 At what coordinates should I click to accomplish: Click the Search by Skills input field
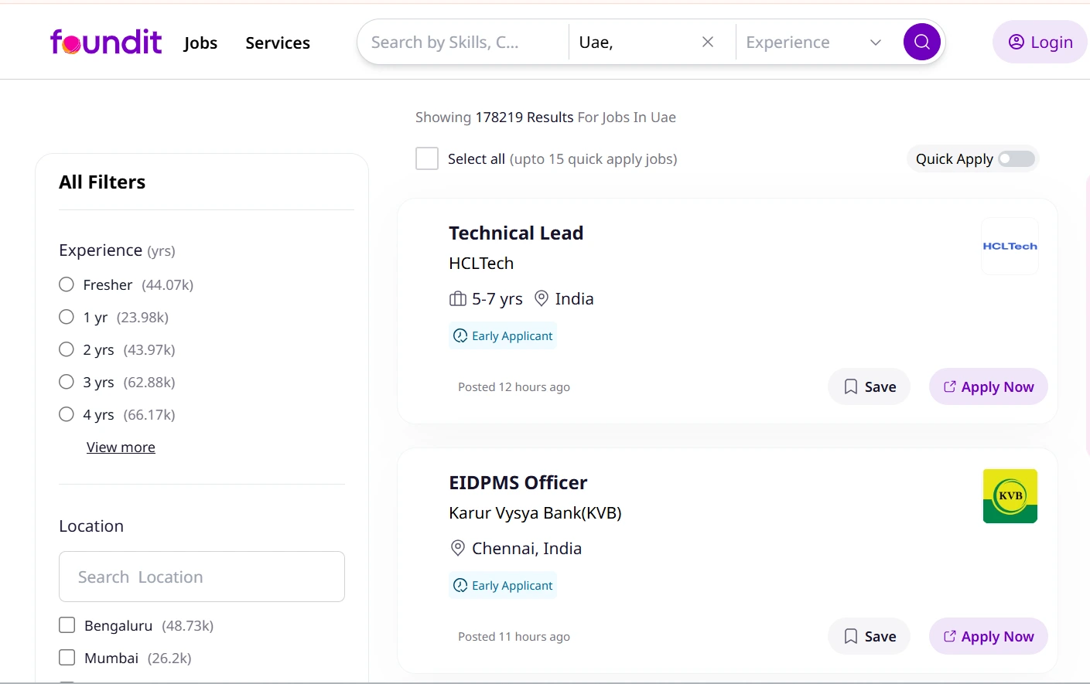click(x=464, y=42)
